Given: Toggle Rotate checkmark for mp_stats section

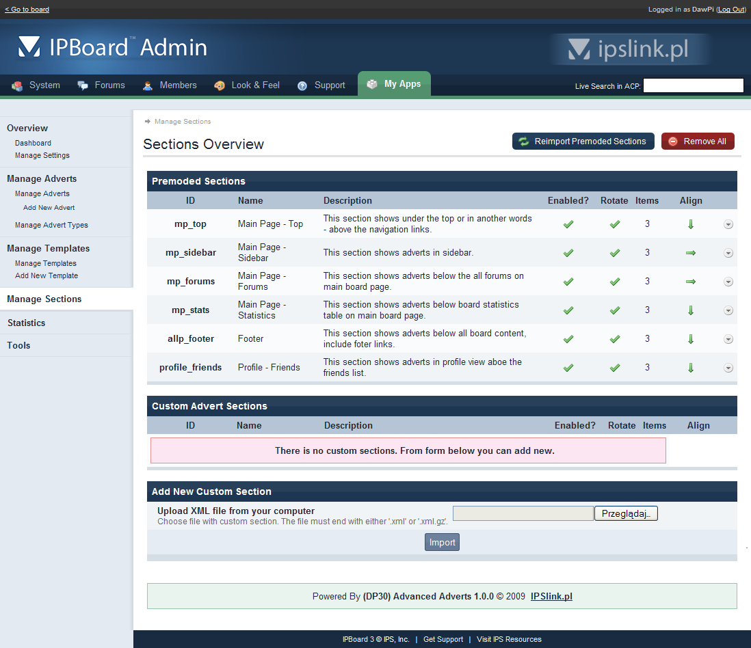Looking at the screenshot, I should coord(615,310).
